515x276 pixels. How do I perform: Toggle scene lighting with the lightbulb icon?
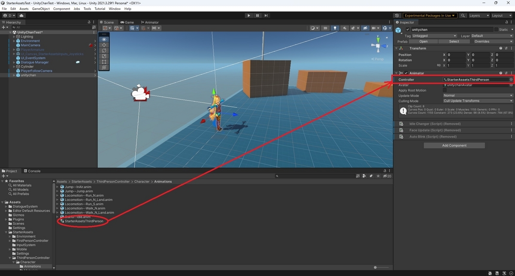[x=335, y=28]
